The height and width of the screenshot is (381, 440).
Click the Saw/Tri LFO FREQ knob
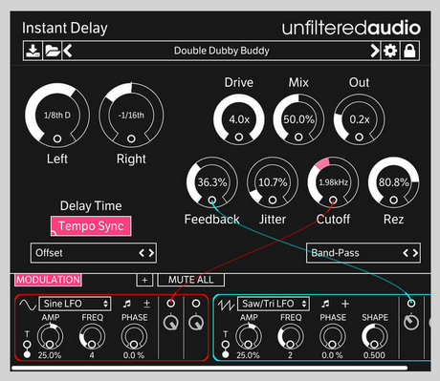pyautogui.click(x=291, y=337)
